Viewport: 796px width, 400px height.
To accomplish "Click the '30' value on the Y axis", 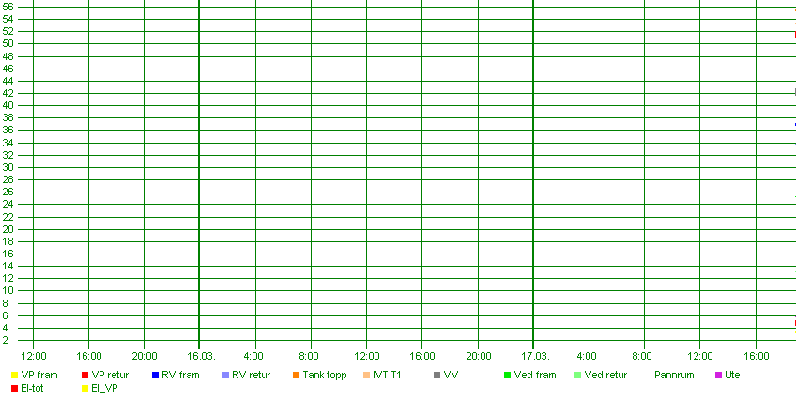I will [x=8, y=167].
